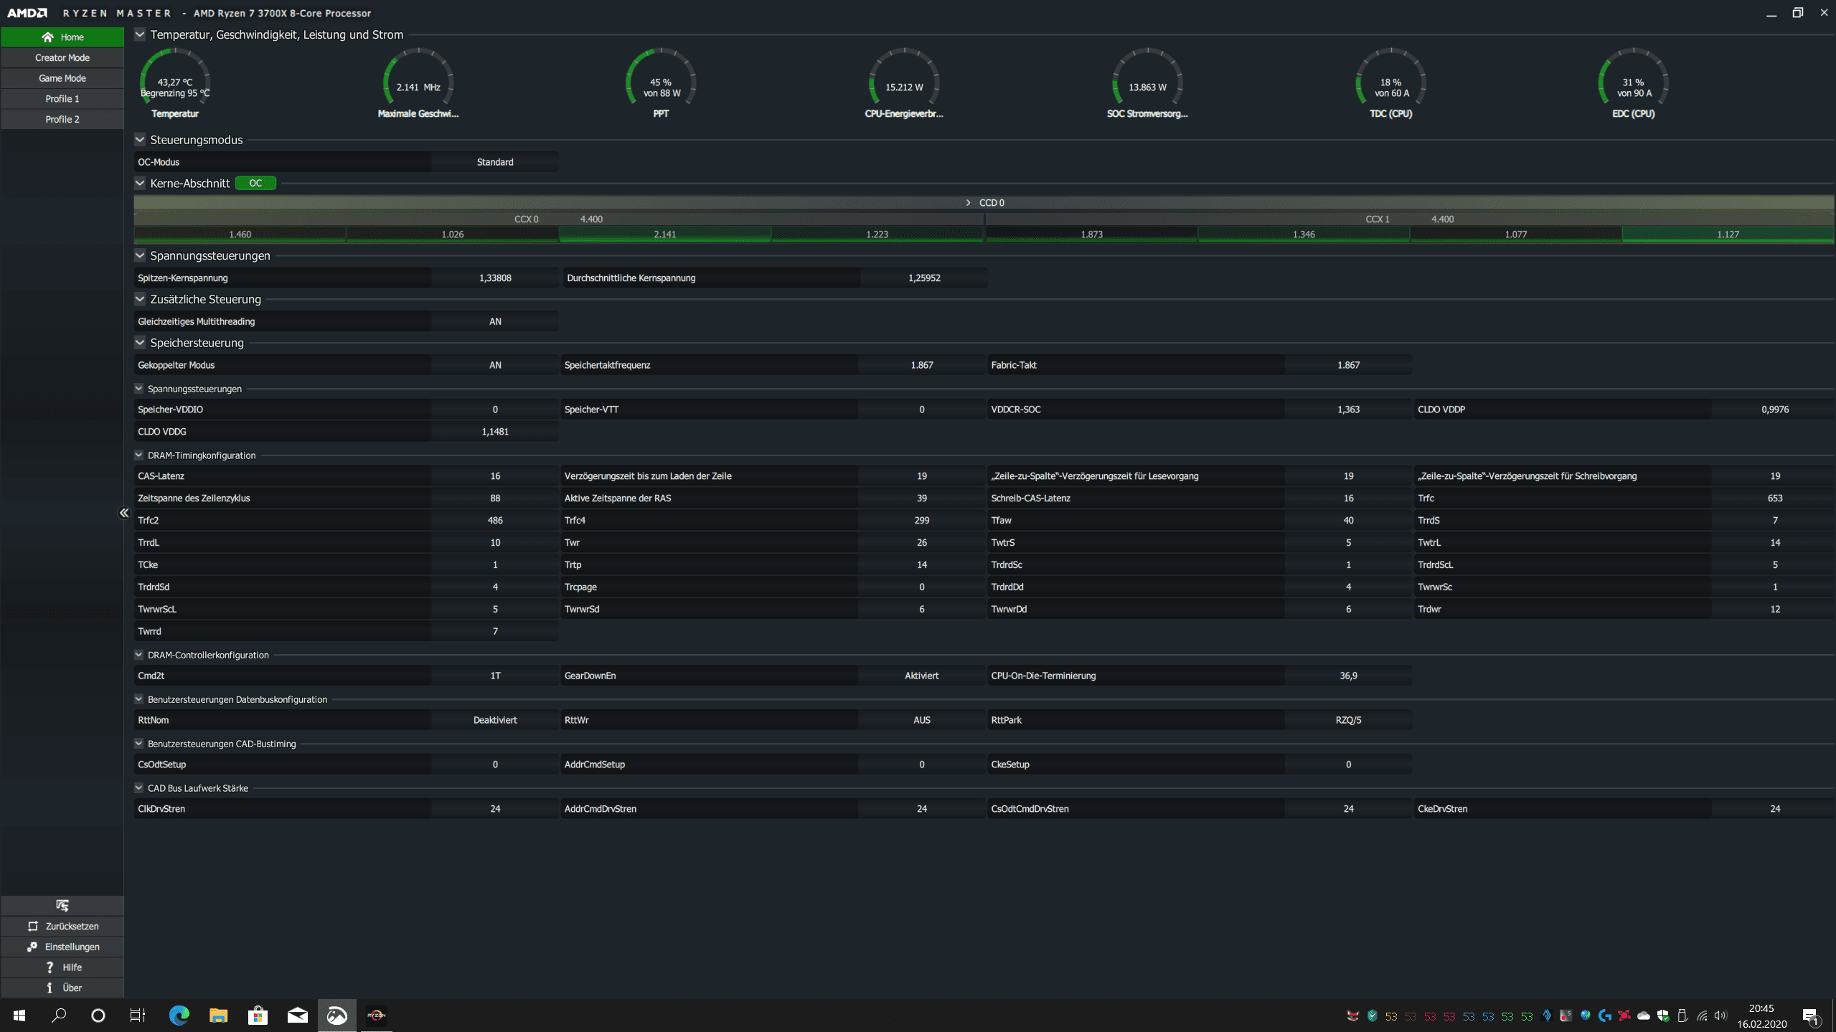Click the core bar showing 2.141
Image resolution: width=1836 pixels, height=1032 pixels.
click(x=665, y=235)
